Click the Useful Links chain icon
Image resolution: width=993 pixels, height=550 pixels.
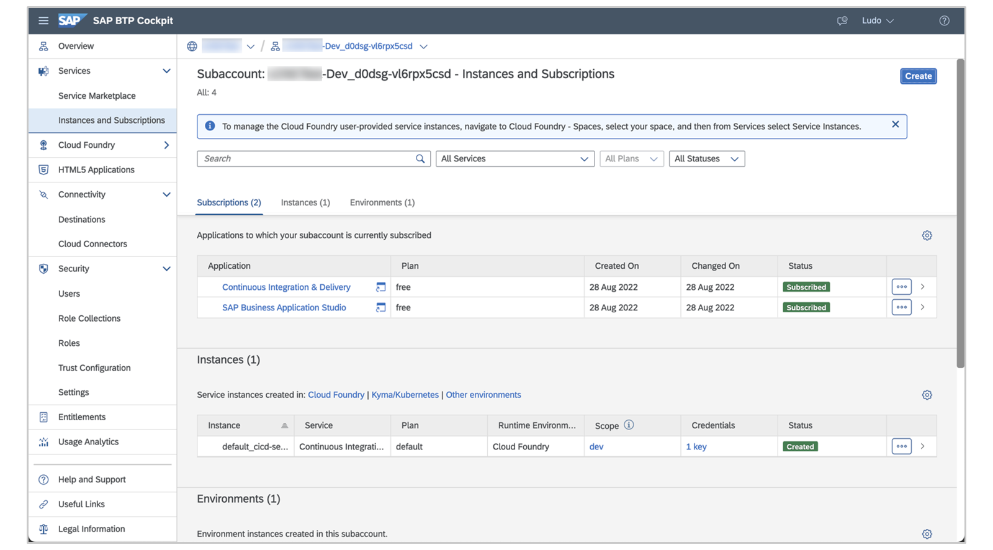[x=43, y=504]
